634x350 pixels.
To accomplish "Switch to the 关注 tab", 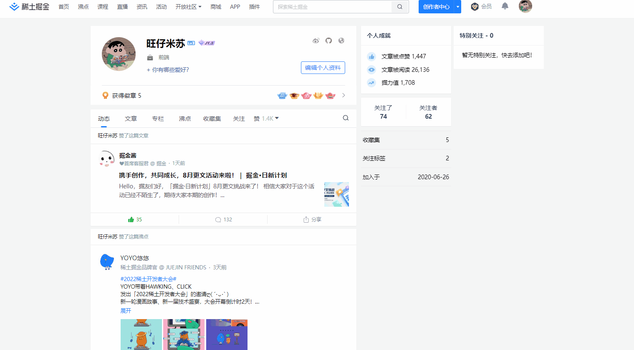I will (x=239, y=119).
